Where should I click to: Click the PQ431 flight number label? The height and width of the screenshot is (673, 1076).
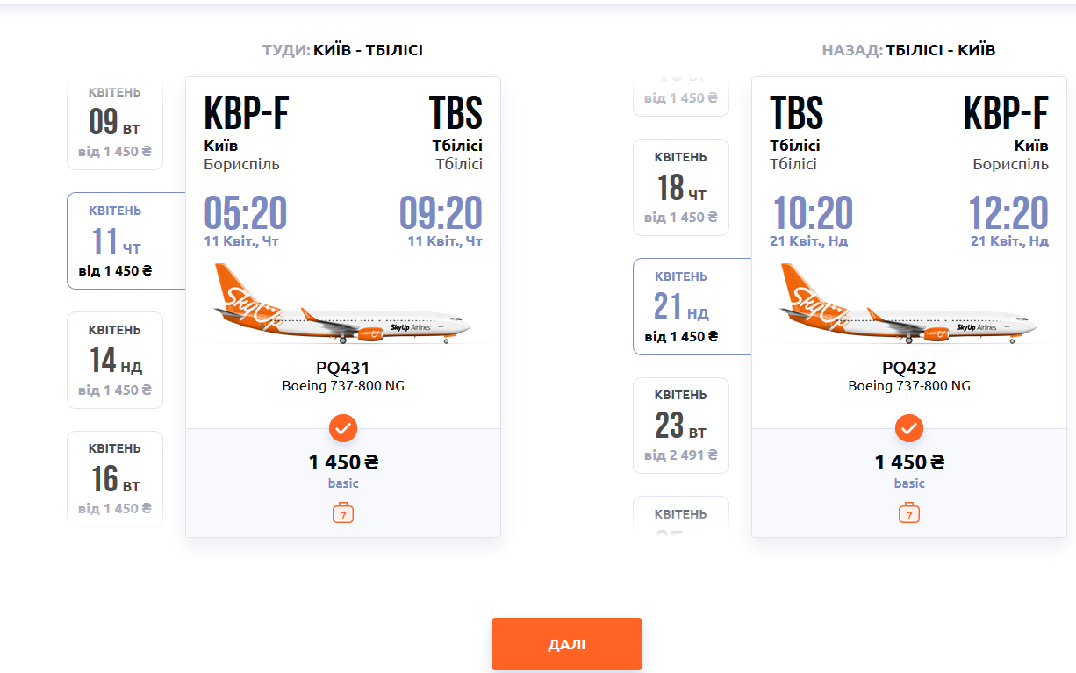pos(343,369)
